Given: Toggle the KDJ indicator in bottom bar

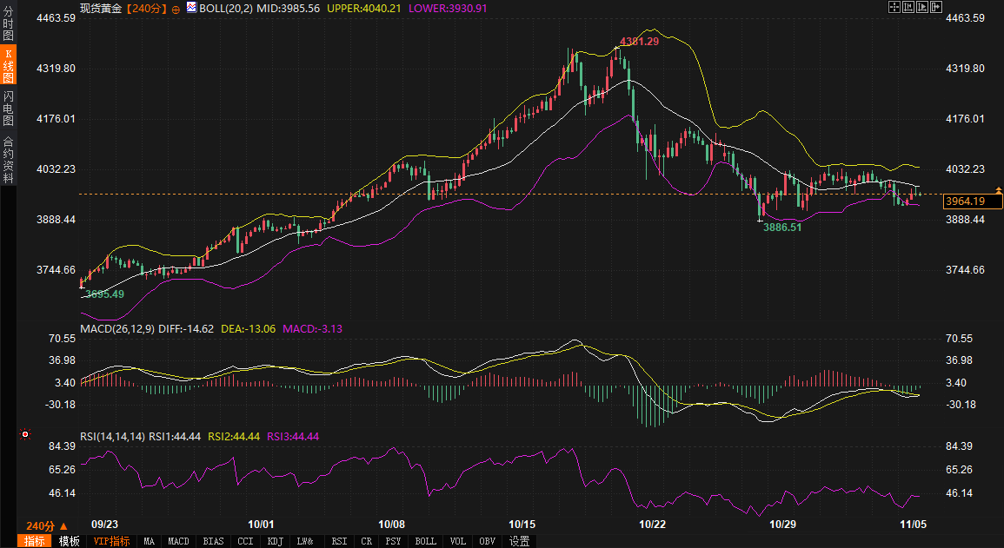Looking at the screenshot, I should point(276,541).
